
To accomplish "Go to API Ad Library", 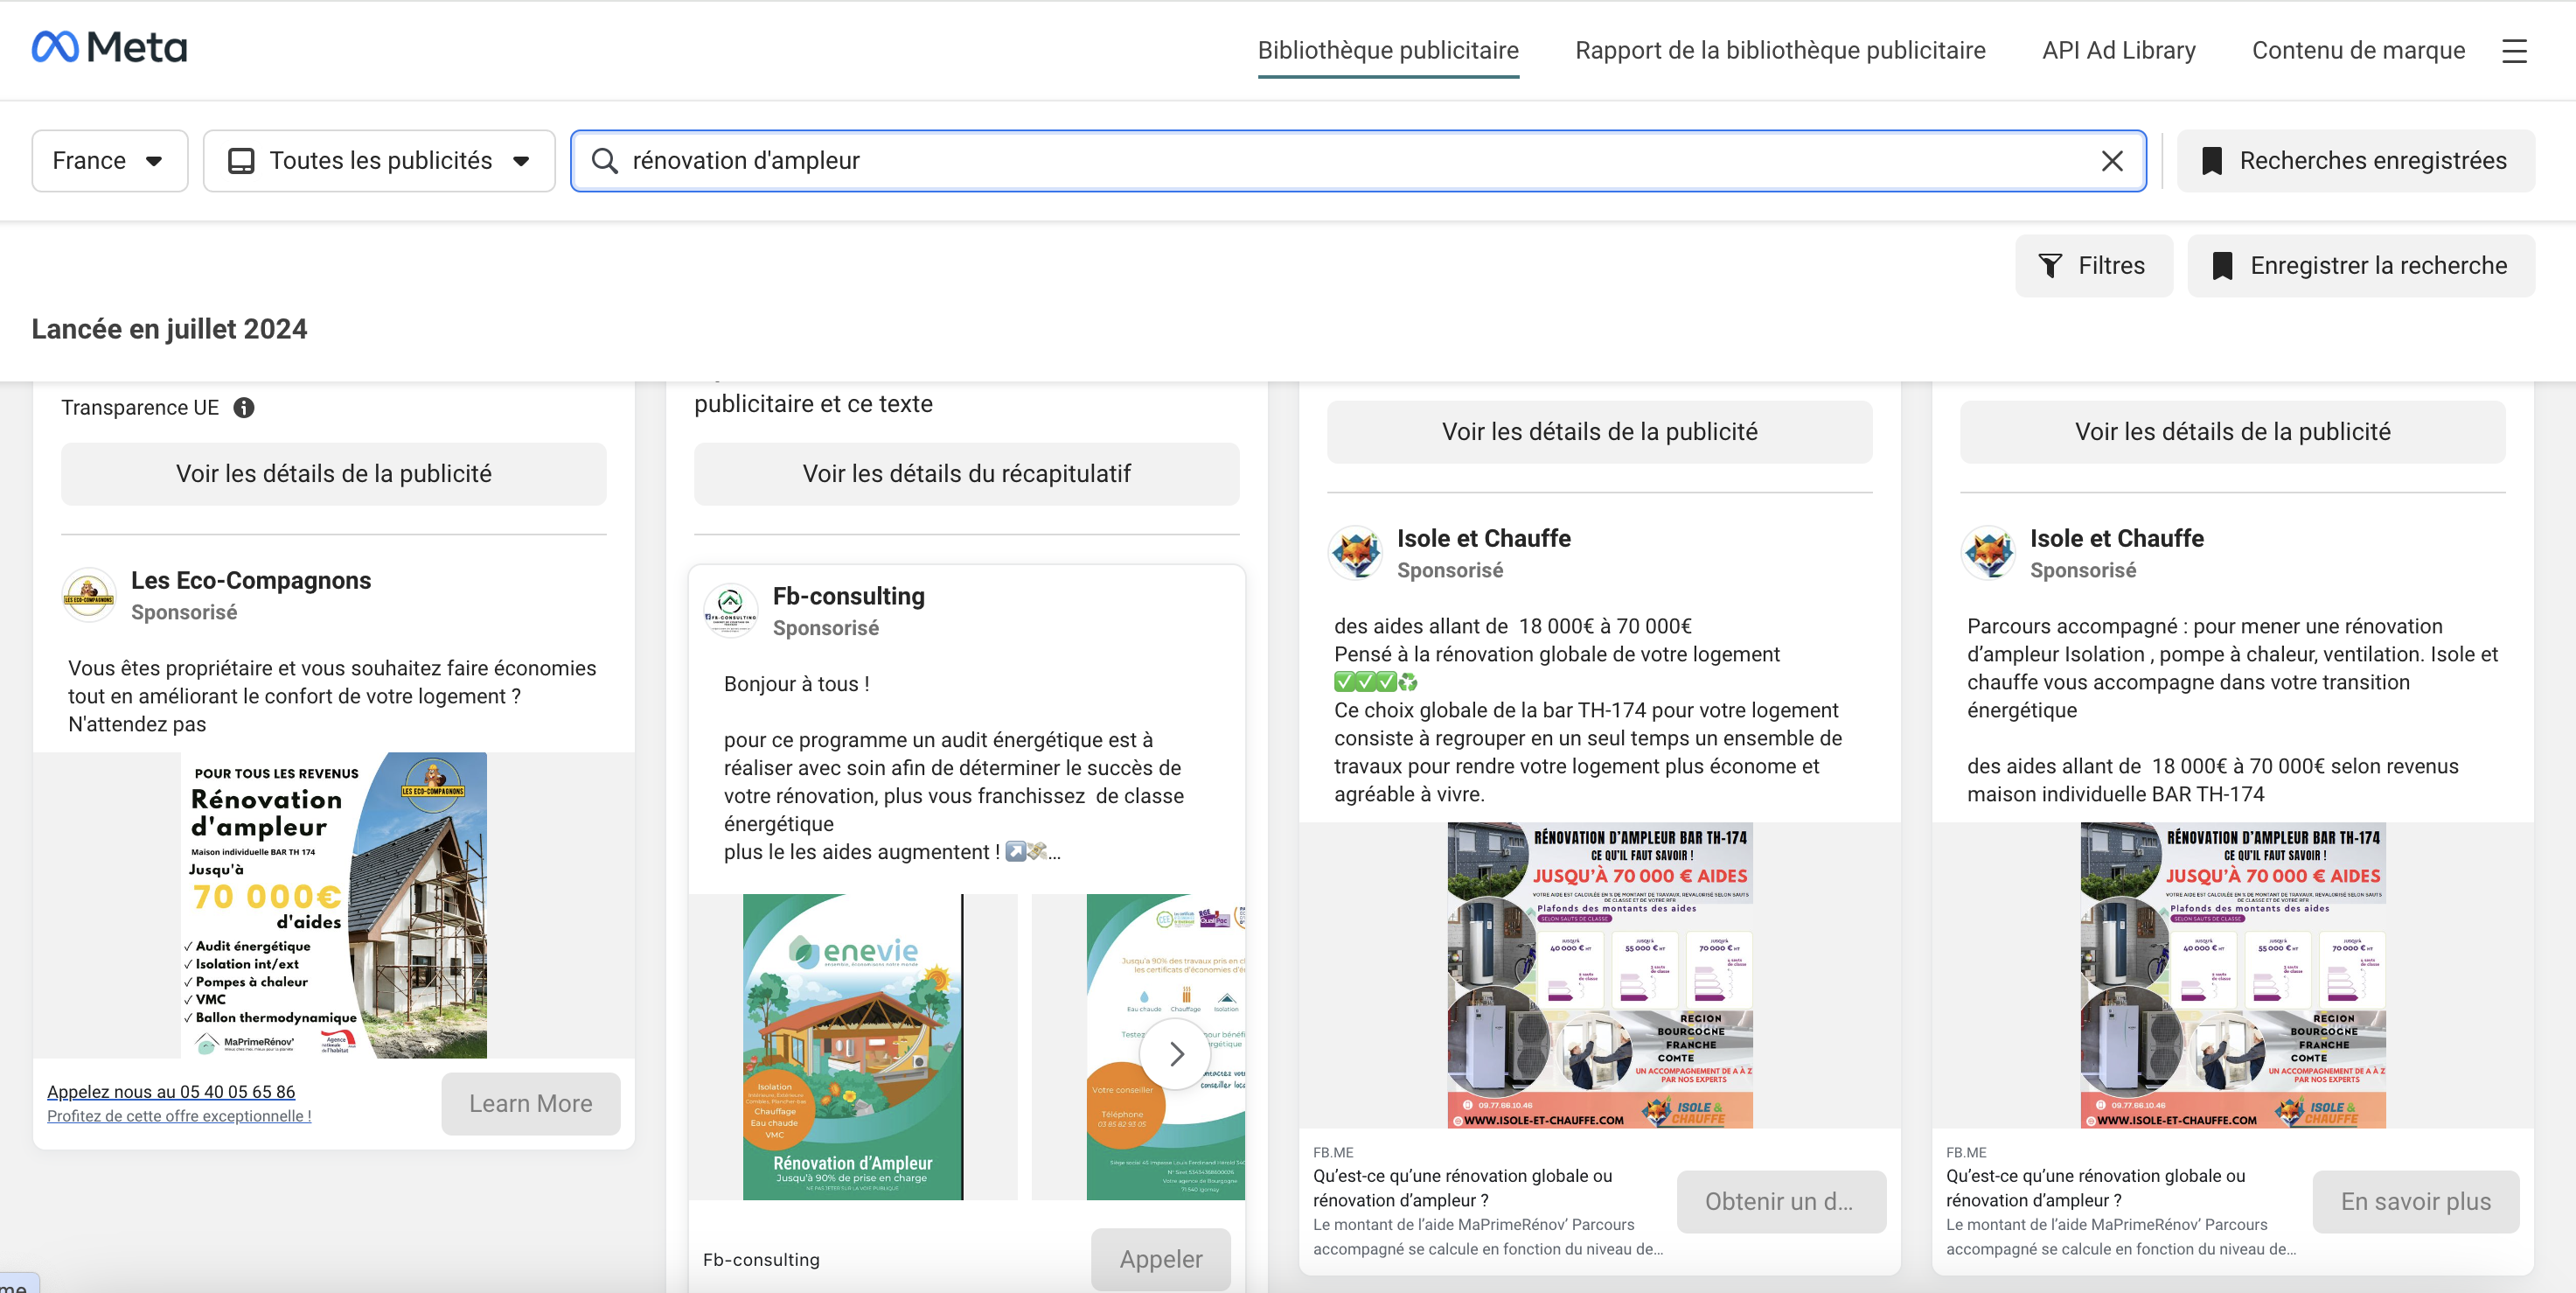I will pos(2119,51).
